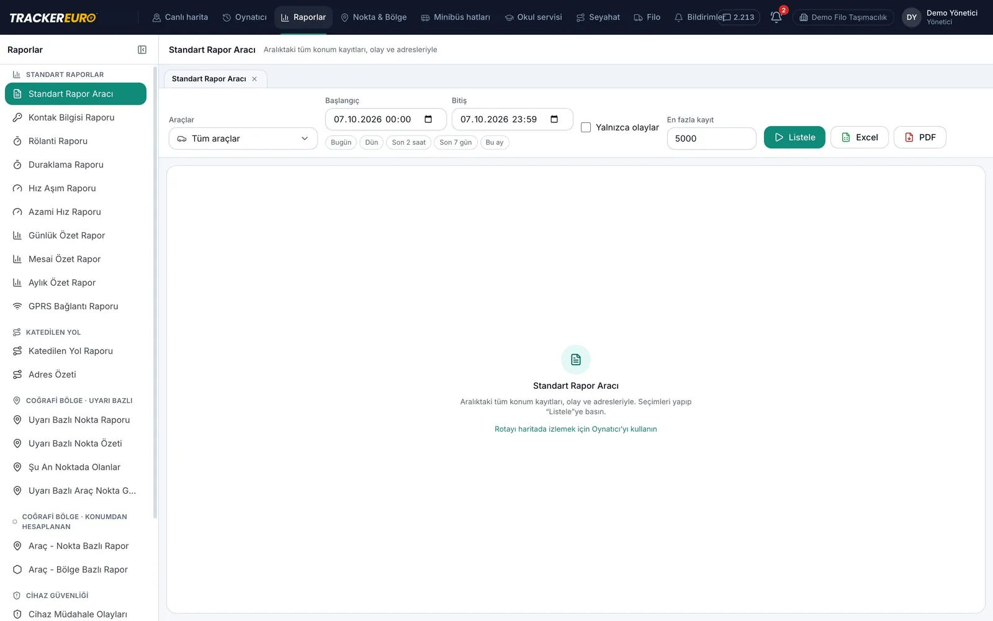Click the Katedilen Yol Raporu route icon
993x621 pixels.
pyautogui.click(x=17, y=351)
